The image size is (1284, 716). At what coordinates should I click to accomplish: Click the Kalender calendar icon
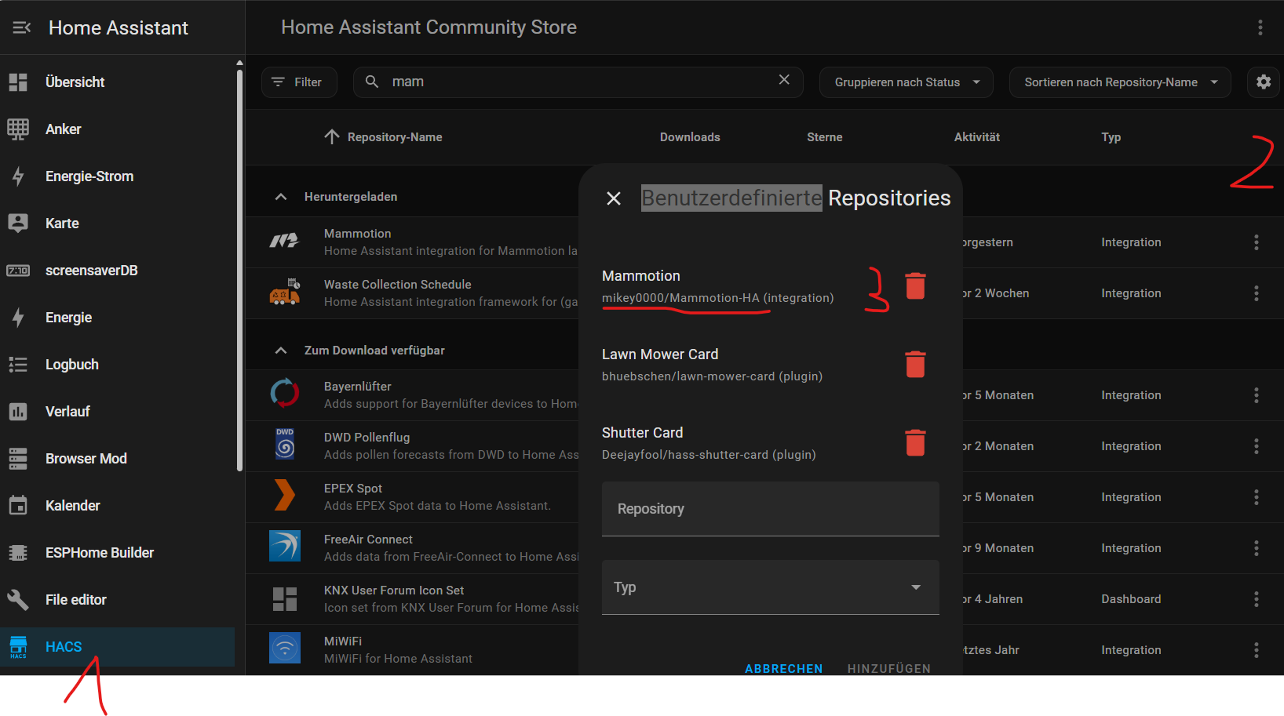[x=18, y=506]
